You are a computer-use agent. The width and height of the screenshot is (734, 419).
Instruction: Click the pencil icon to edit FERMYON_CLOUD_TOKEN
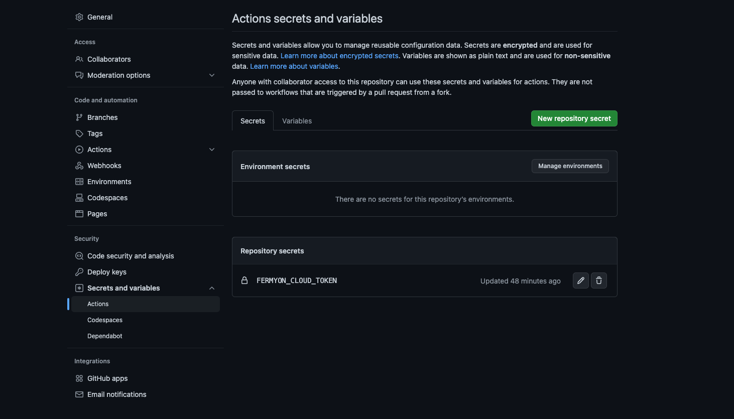pos(580,281)
